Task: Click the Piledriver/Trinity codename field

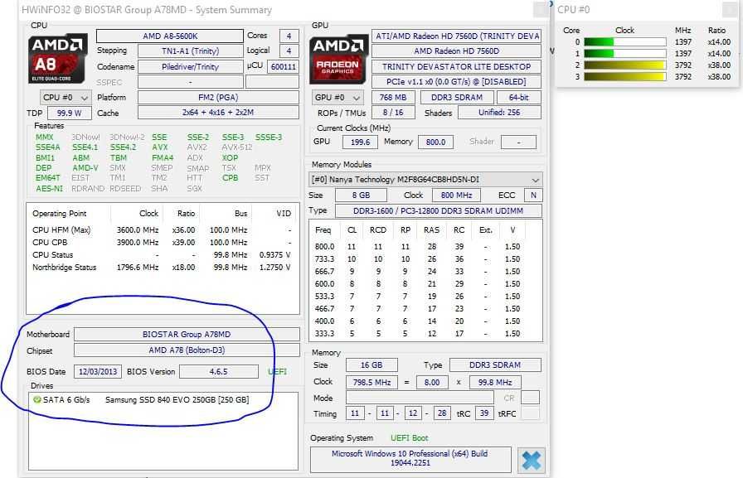Action: 191,67
